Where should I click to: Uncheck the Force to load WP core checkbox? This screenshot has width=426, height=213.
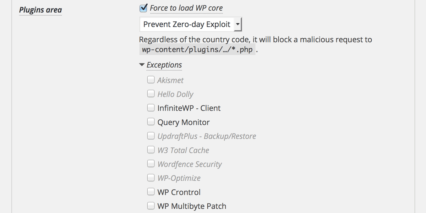pos(143,8)
